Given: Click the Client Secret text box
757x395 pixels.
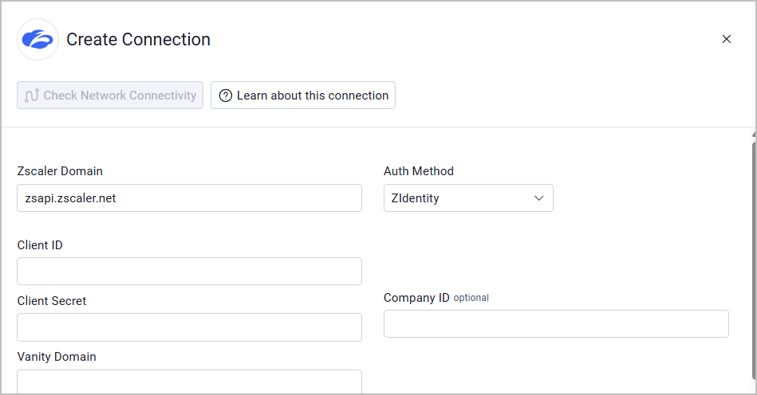Looking at the screenshot, I should [x=189, y=327].
